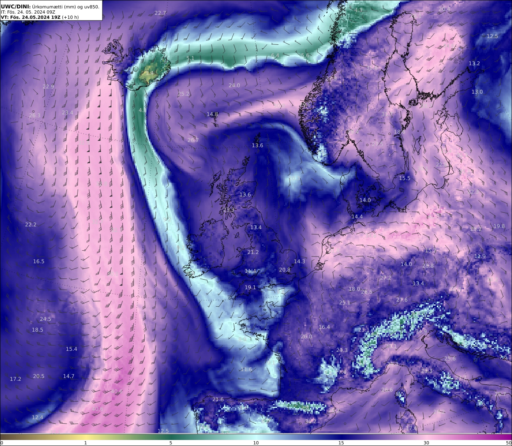Click the value 25.1 label

click(345, 302)
